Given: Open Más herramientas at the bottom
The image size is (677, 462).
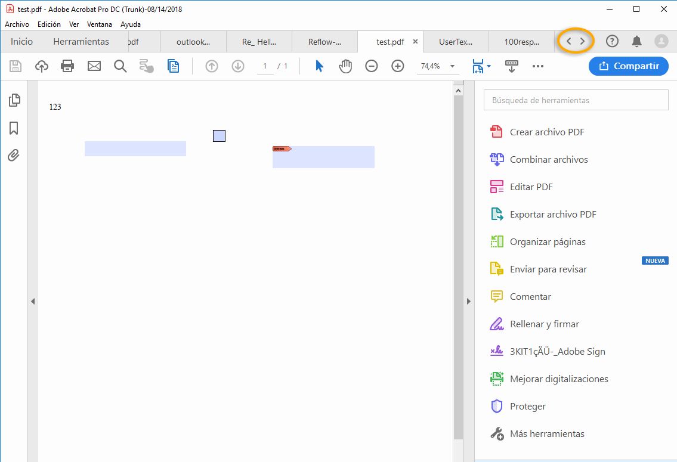Looking at the screenshot, I should point(546,433).
